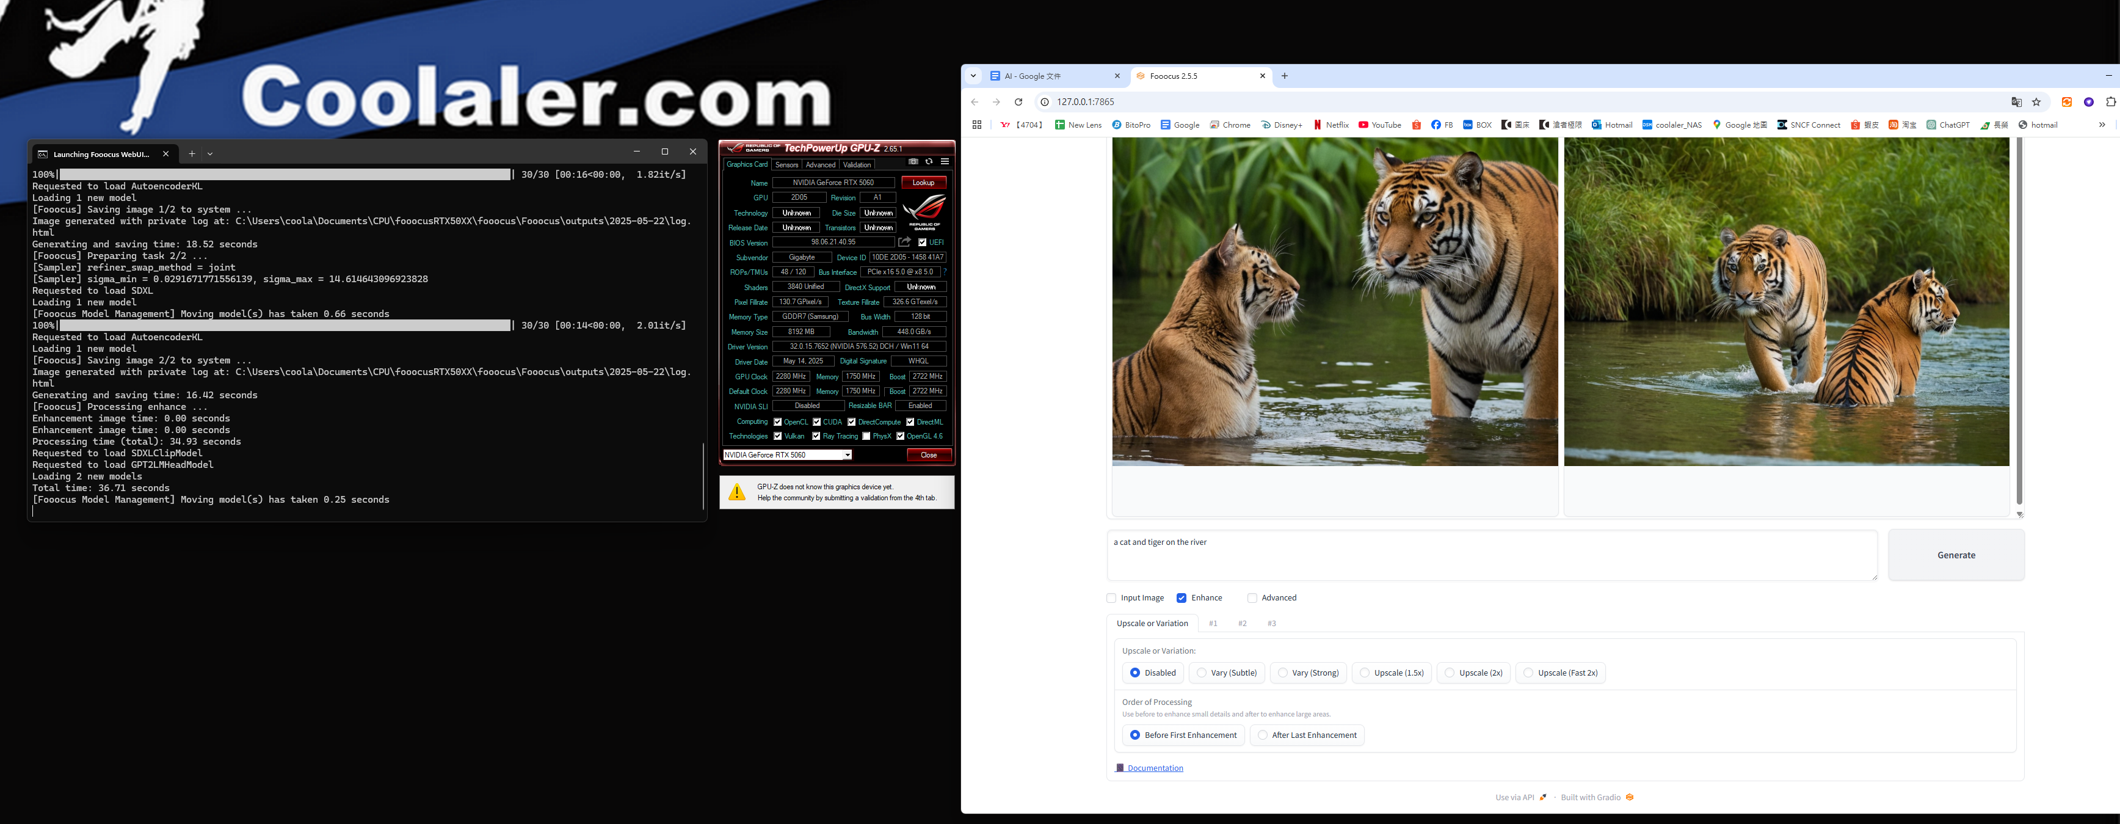Click the browser address bar URL

pos(1086,102)
